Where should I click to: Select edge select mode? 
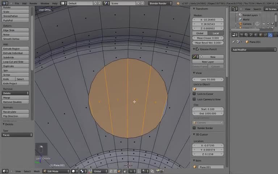click(x=115, y=171)
